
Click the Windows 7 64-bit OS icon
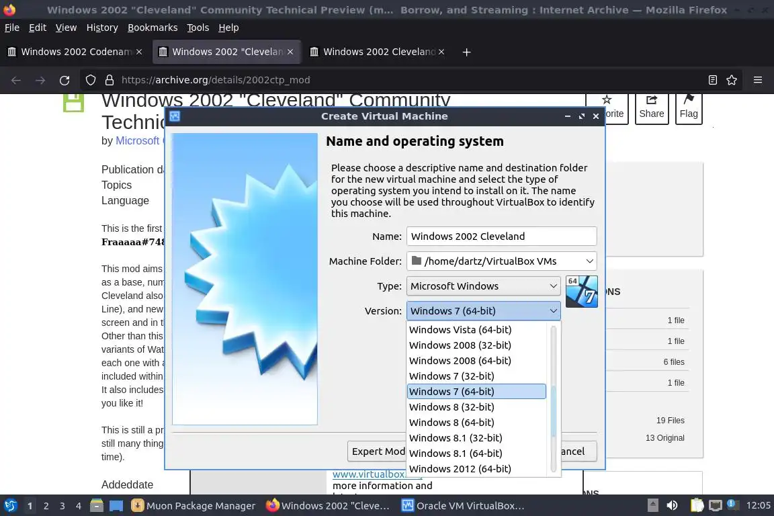581,292
